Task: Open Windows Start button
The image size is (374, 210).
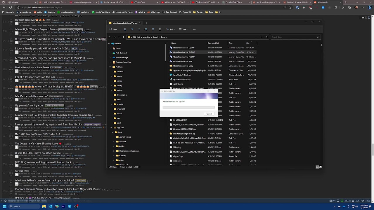Action: pos(5,206)
